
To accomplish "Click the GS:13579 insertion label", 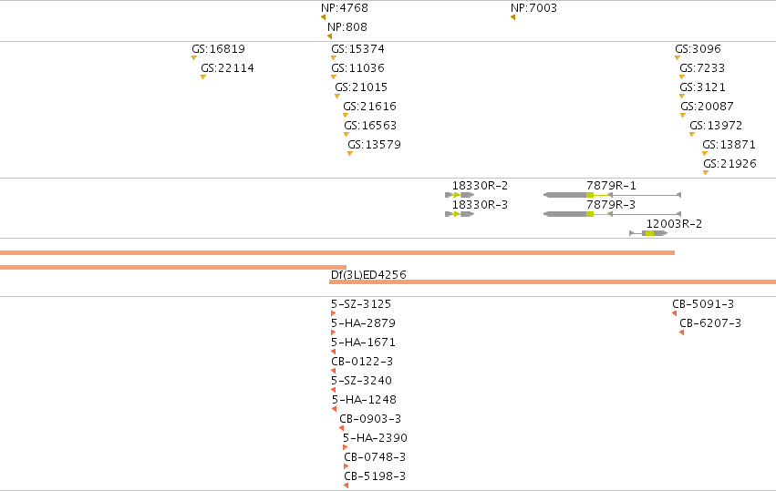I will (x=374, y=145).
